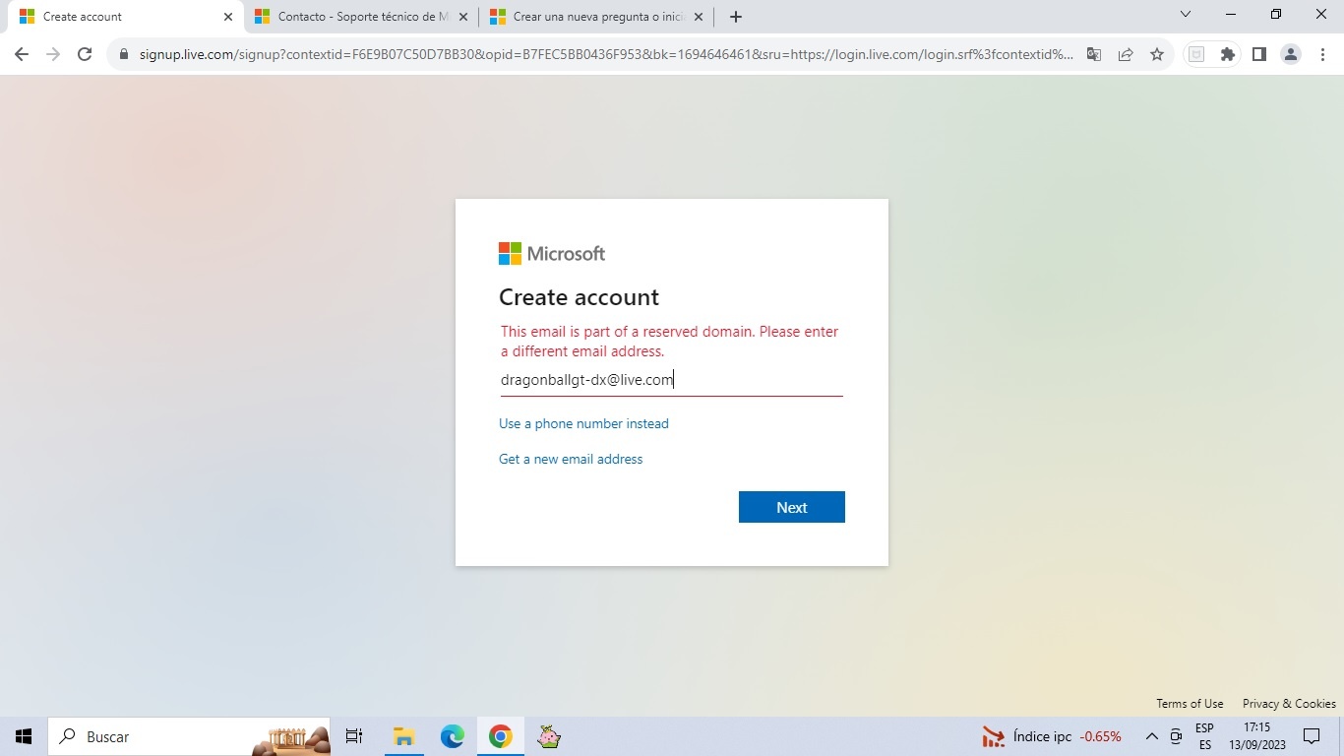Close the Contacto - Soporte técnico tab
The width and height of the screenshot is (1344, 756).
(x=463, y=17)
